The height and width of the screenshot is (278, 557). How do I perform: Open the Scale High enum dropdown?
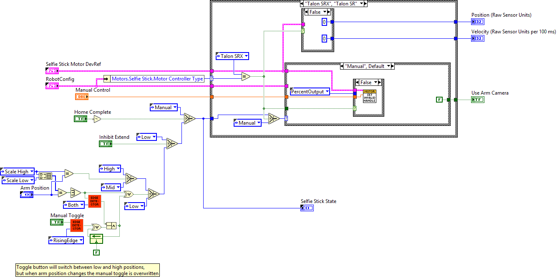point(32,172)
